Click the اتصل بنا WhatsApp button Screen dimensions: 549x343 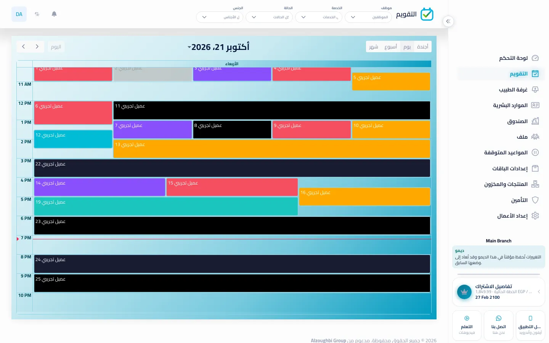[499, 325]
